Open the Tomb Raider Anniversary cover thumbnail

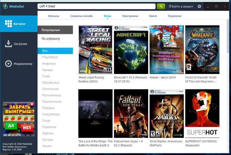[167, 114]
